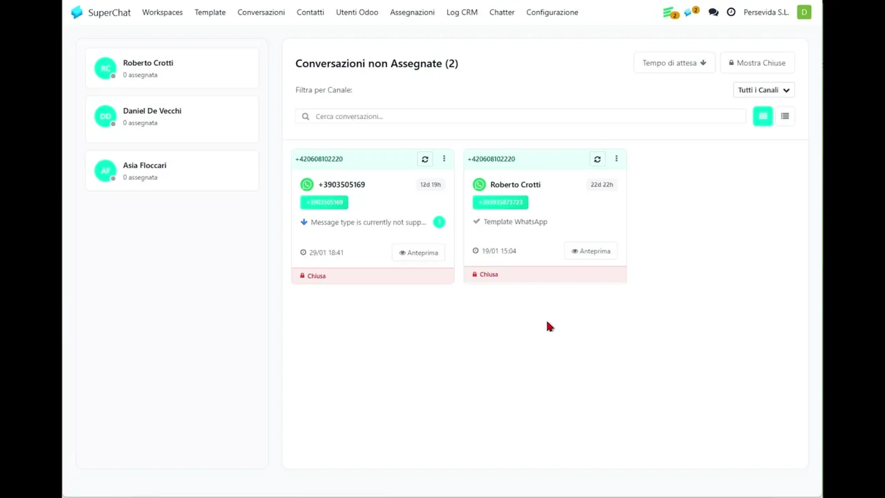The image size is (885, 498).
Task: Click the help clock icon in the top bar
Action: click(x=731, y=12)
